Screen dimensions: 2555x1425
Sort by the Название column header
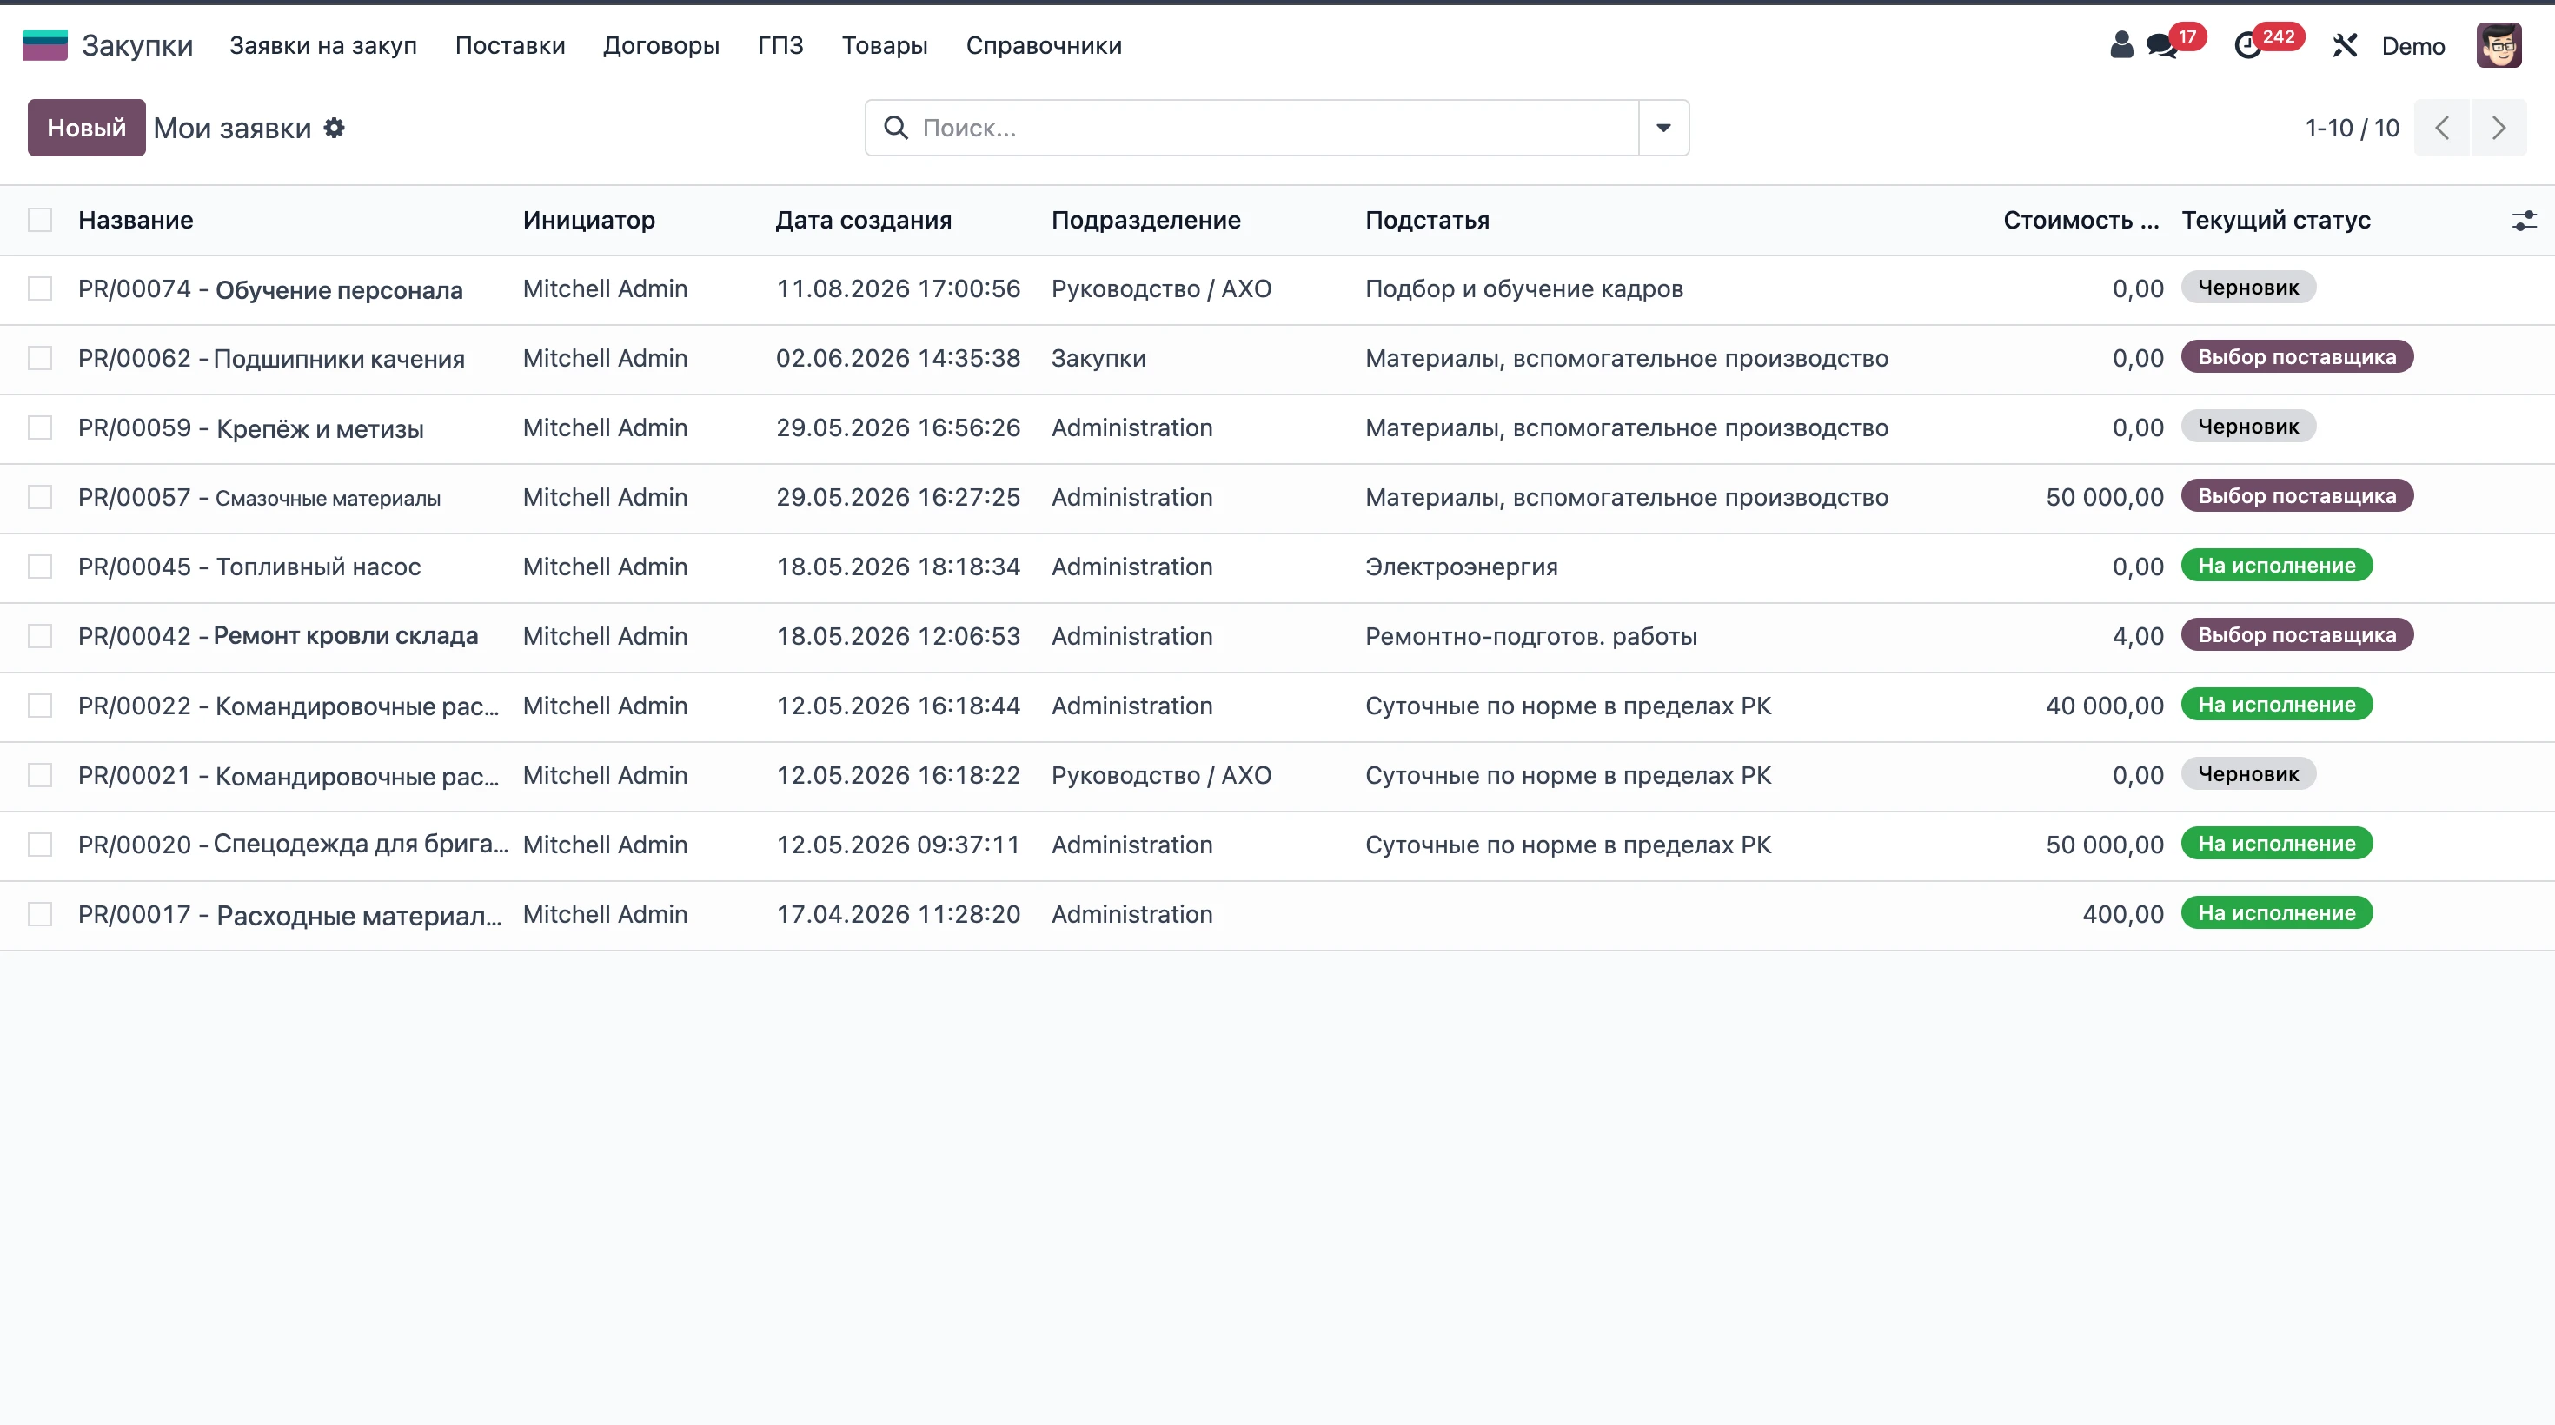click(x=136, y=220)
